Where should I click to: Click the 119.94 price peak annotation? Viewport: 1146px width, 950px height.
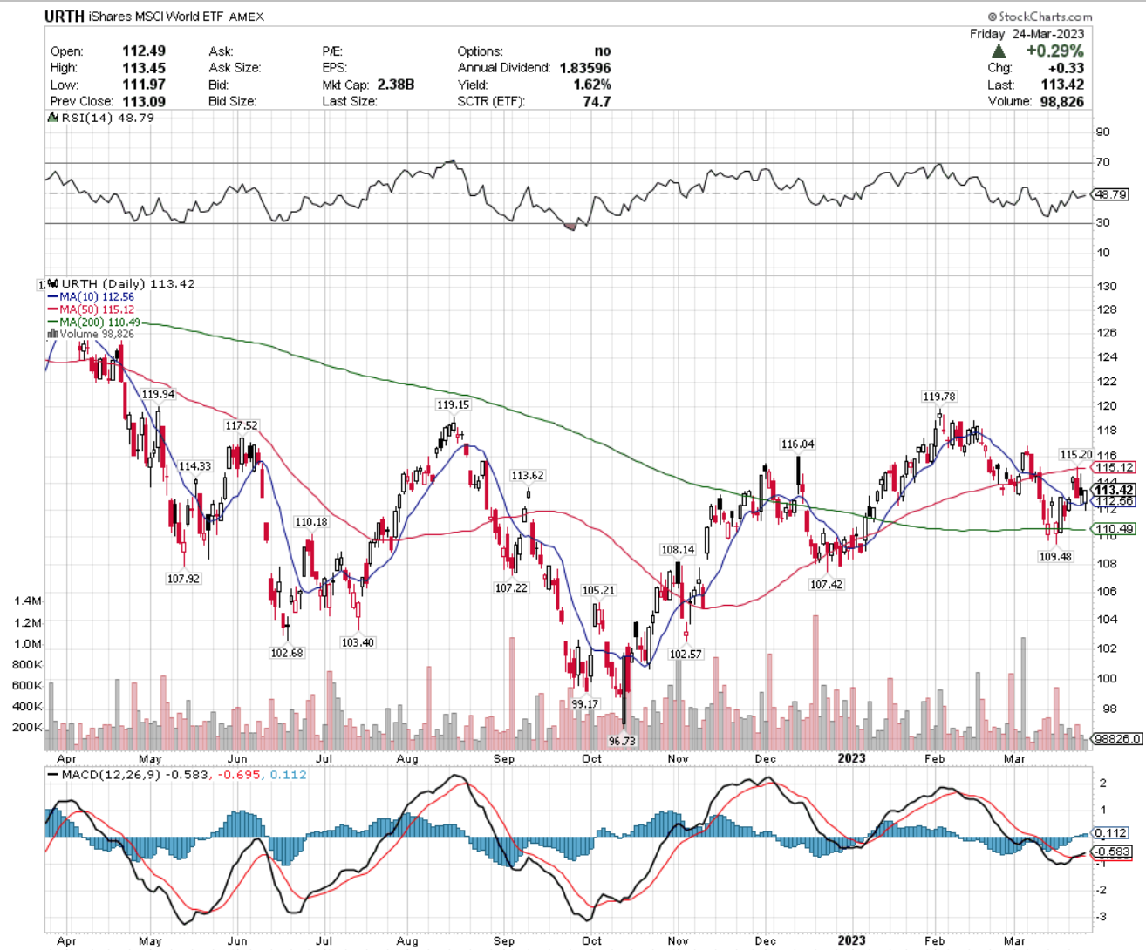[158, 394]
